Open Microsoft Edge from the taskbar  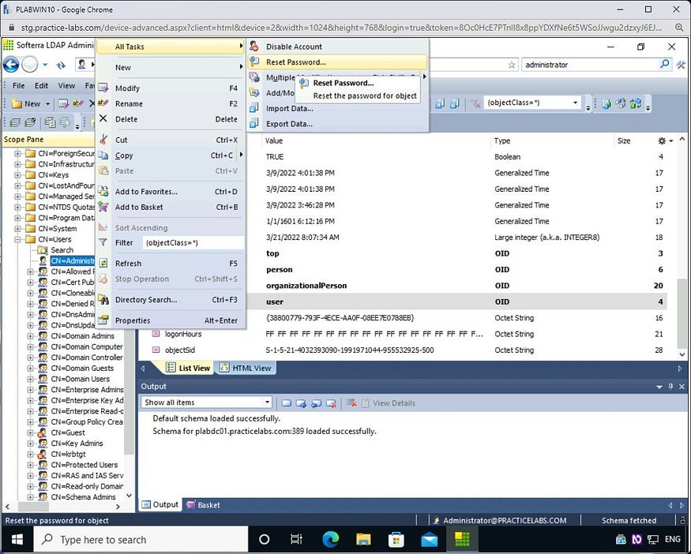pyautogui.click(x=331, y=540)
